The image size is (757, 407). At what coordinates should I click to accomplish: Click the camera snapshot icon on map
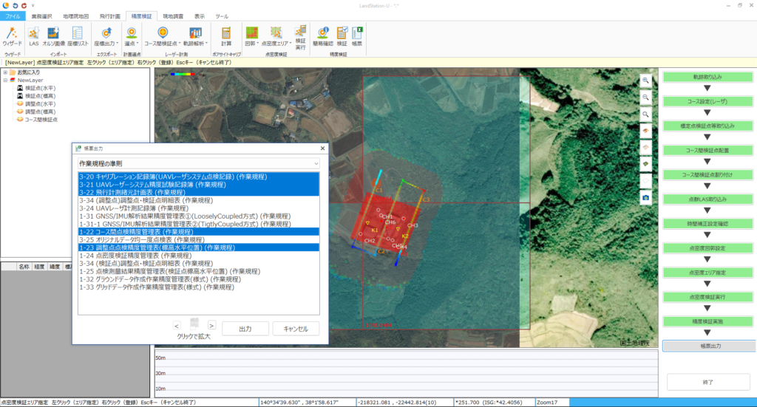(645, 198)
